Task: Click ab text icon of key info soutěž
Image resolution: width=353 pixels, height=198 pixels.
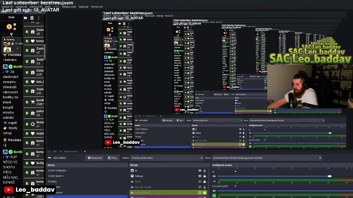Action: pos(132,187)
